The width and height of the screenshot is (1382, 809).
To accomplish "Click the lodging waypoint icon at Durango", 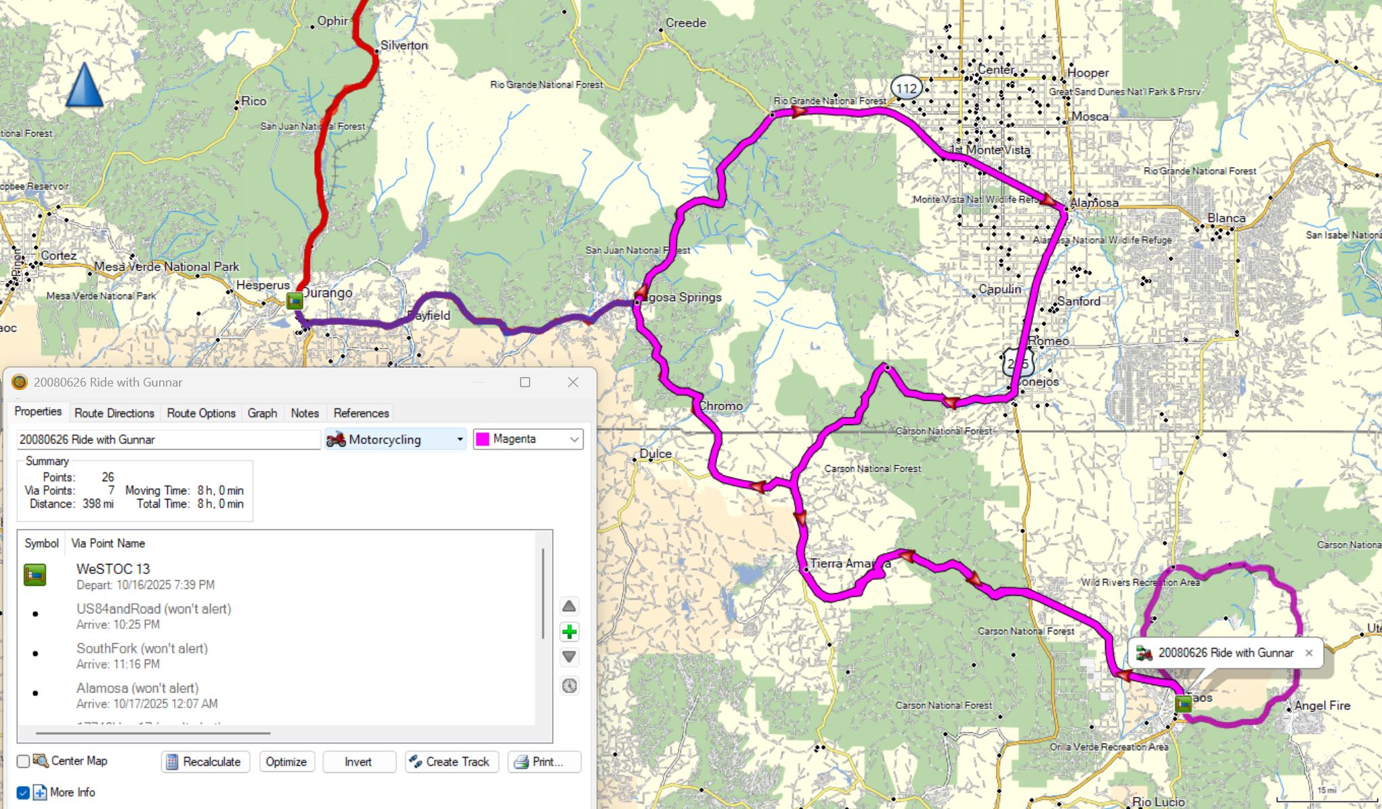I will [295, 301].
